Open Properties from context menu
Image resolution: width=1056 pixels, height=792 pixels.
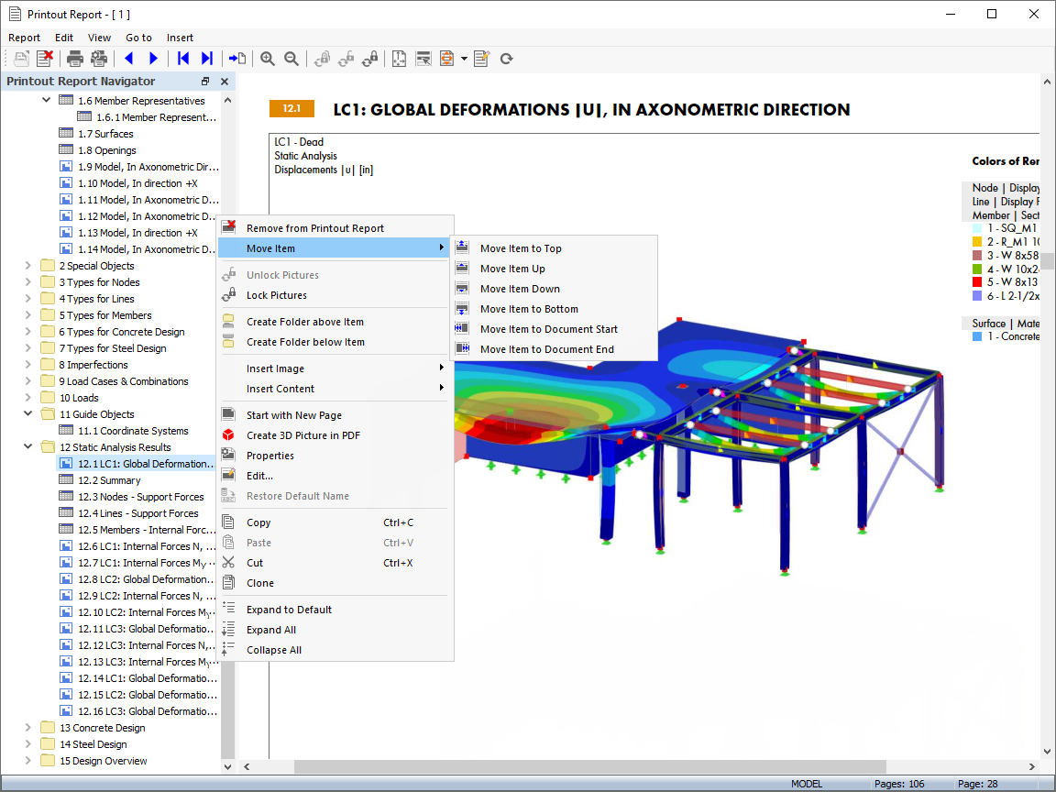[x=335, y=456]
